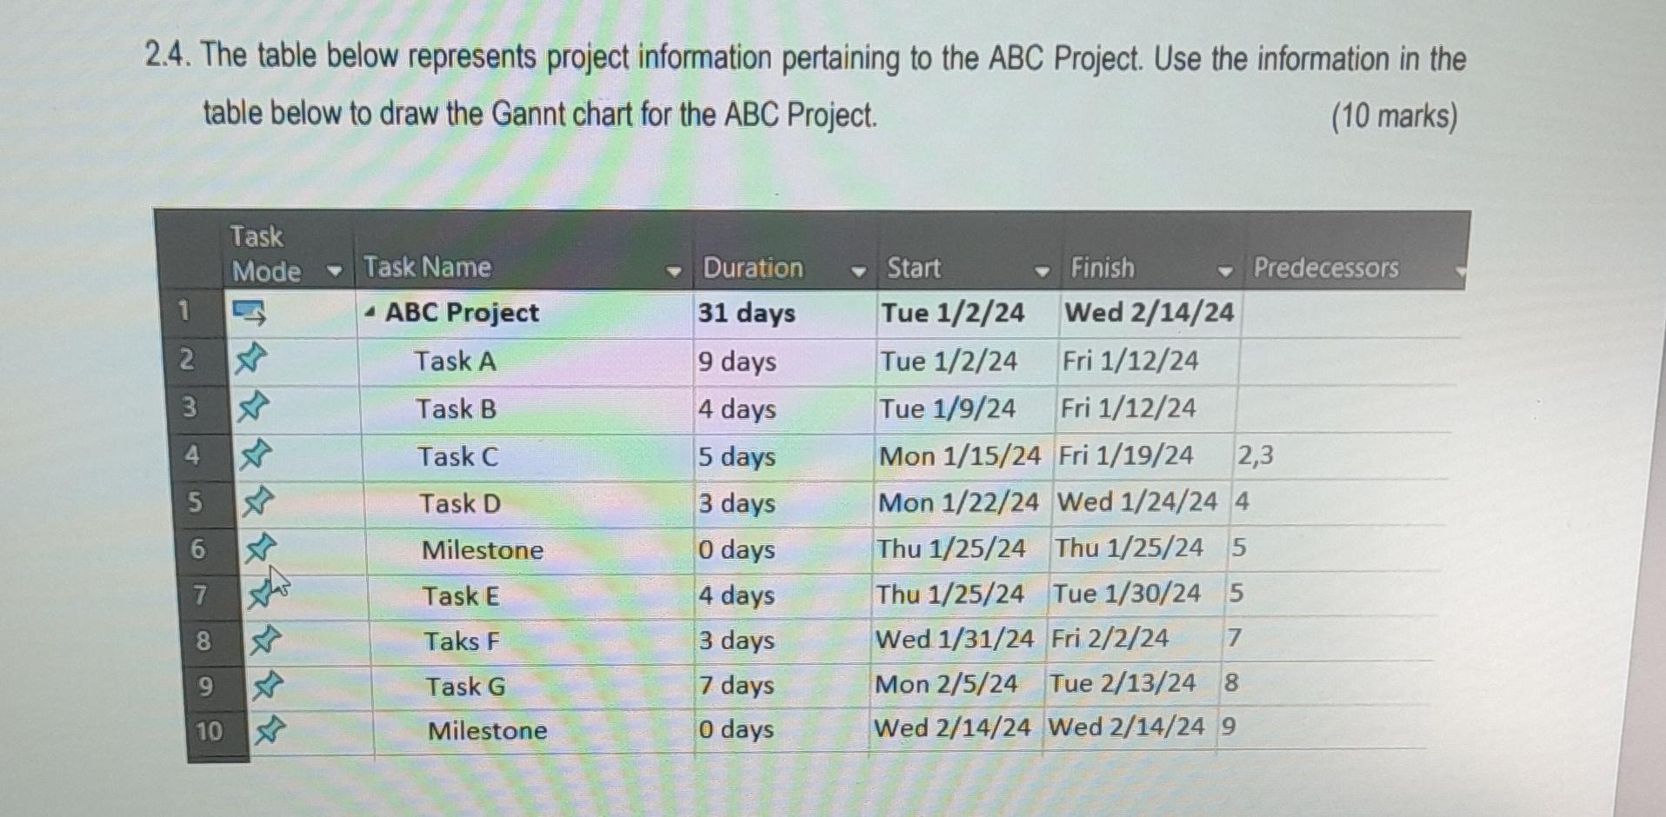The image size is (1666, 817).
Task: Open the Task Mode column filter arrow
Action: (336, 270)
